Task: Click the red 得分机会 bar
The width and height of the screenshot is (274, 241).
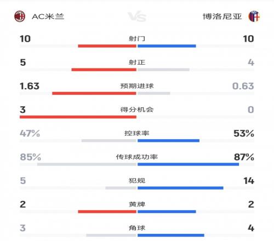Action: tap(78, 117)
